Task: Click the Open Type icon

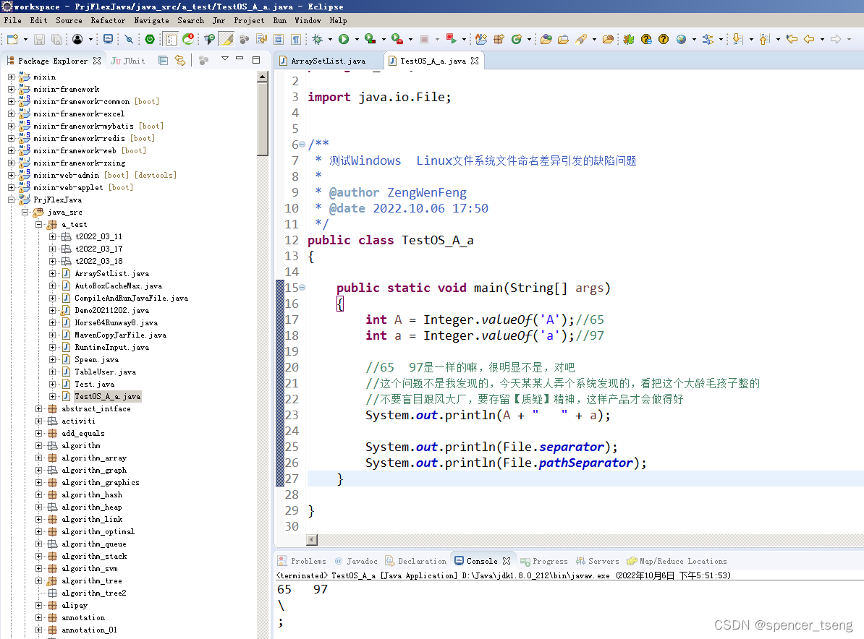Action: [546, 39]
